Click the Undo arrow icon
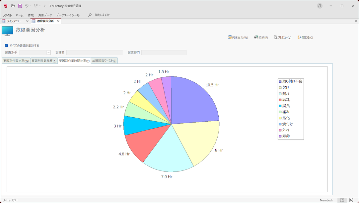This screenshot has width=359, height=203. click(27, 6)
